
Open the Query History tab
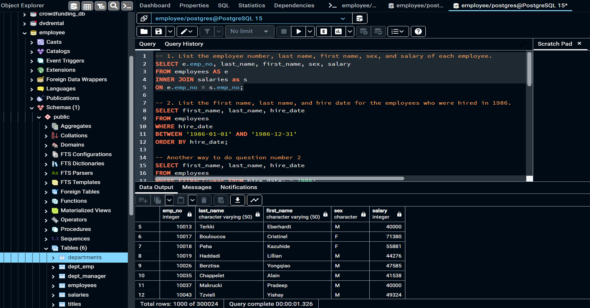[x=184, y=44]
